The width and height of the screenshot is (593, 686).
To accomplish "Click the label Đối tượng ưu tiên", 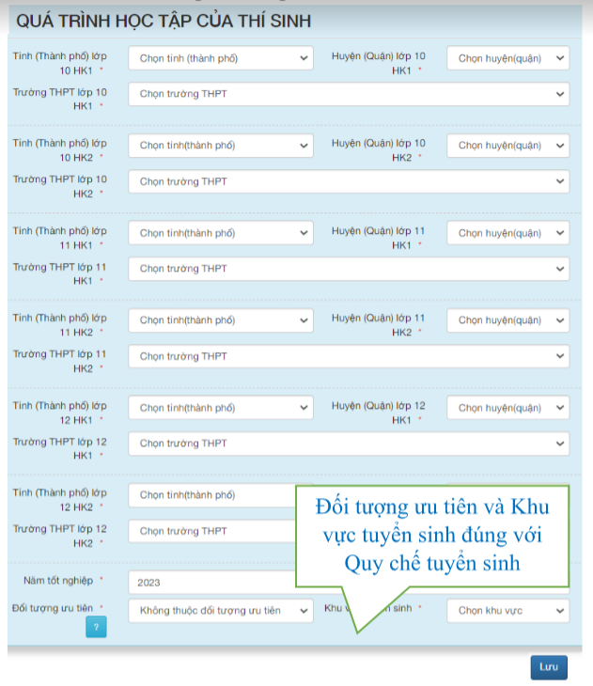I will 53,608.
